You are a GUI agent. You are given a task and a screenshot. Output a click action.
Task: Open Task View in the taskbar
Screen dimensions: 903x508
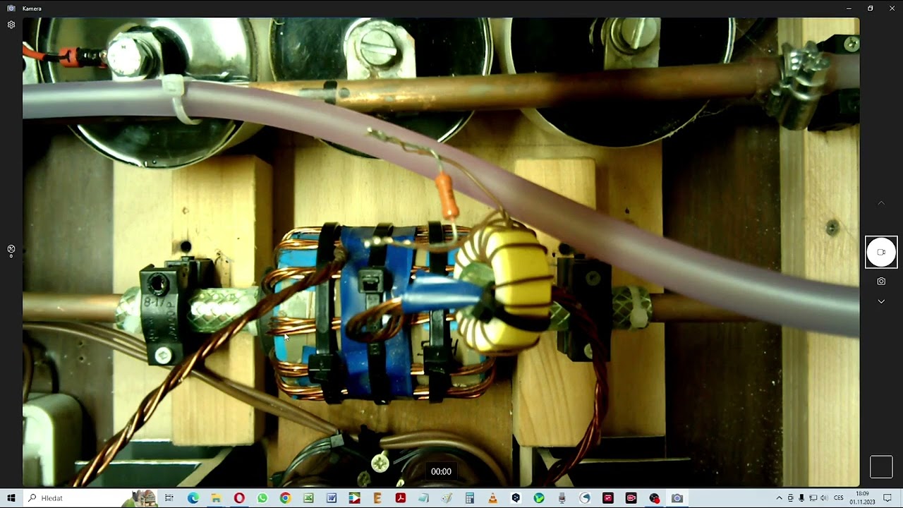(x=169, y=498)
